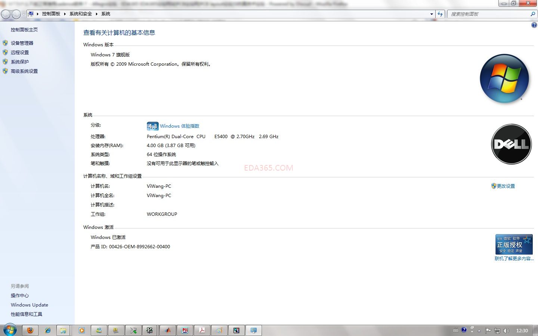The image size is (538, 336).
Task: Open 性能信息和工具 link
Action: 27,314
